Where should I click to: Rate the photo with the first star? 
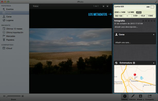pyautogui.click(x=143, y=21)
